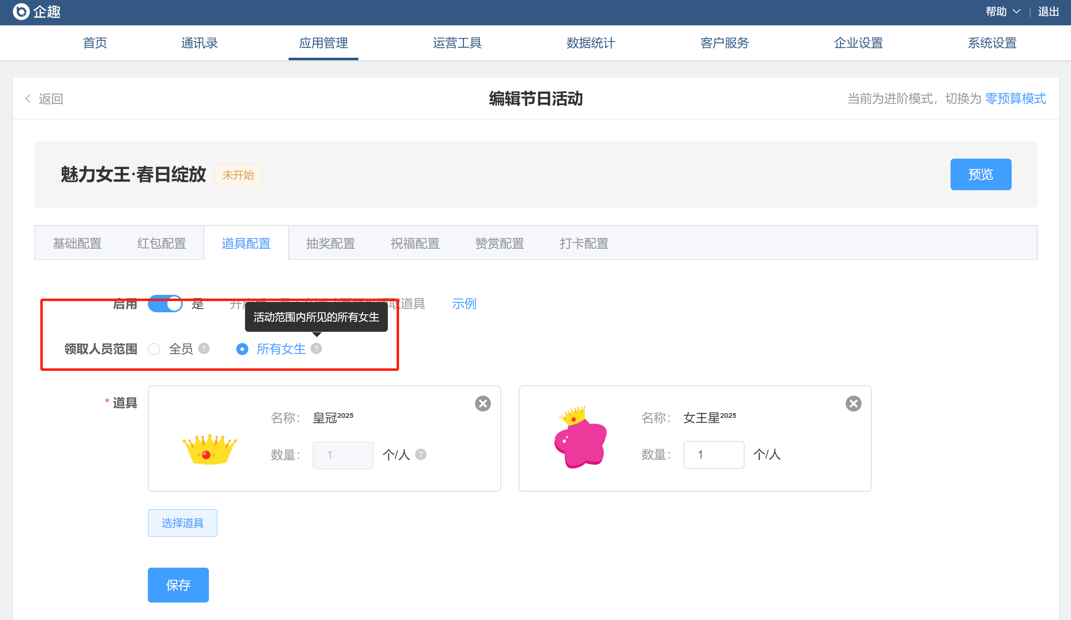This screenshot has height=620, width=1071.
Task: Click help icon beside 皇冠 quantity
Action: [x=421, y=454]
